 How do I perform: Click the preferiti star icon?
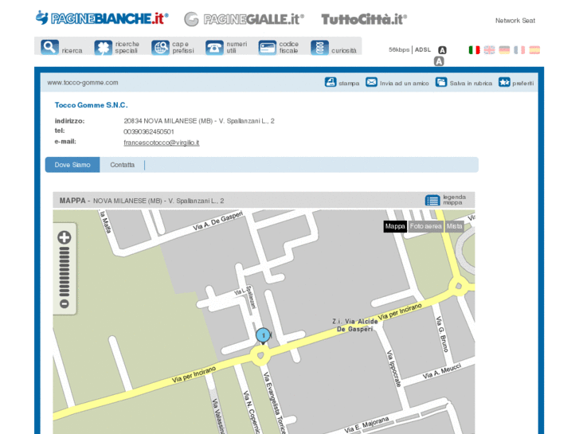(x=504, y=82)
